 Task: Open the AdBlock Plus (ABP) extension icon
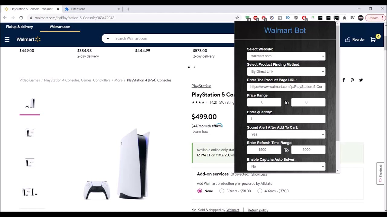coord(256,18)
